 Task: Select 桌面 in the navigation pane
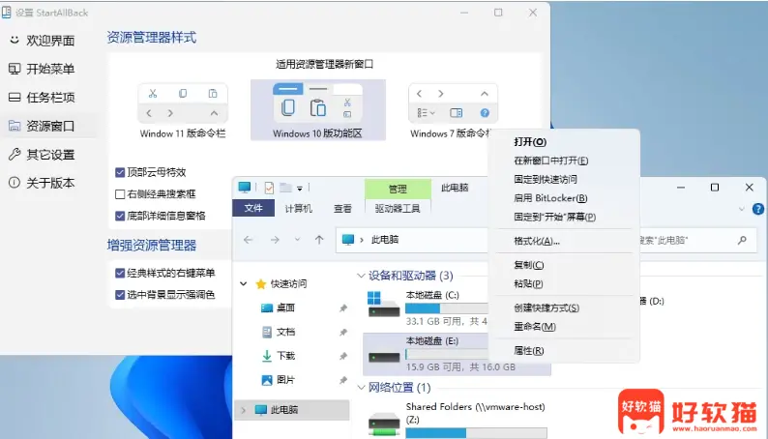coord(285,307)
